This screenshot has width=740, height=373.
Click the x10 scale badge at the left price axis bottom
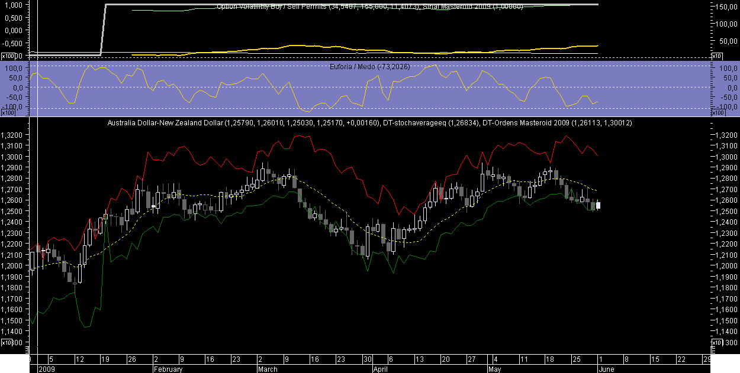pos(7,342)
